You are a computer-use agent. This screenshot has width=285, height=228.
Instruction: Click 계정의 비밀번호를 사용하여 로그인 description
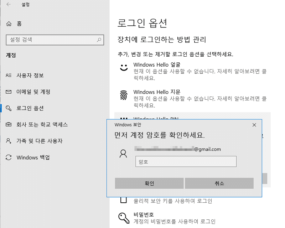click(x=175, y=222)
